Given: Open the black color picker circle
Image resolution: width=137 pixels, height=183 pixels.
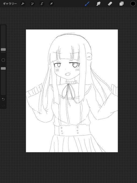Looking at the screenshot, I should [133, 3].
